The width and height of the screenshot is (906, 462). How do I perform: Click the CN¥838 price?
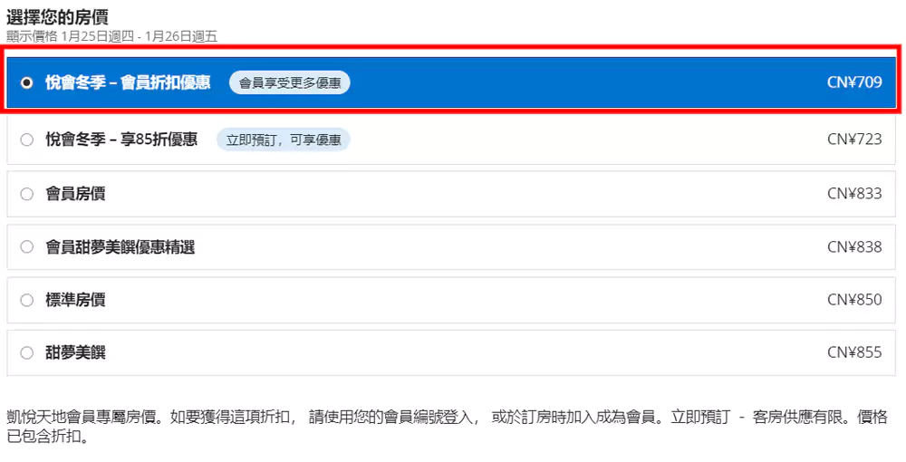854,247
